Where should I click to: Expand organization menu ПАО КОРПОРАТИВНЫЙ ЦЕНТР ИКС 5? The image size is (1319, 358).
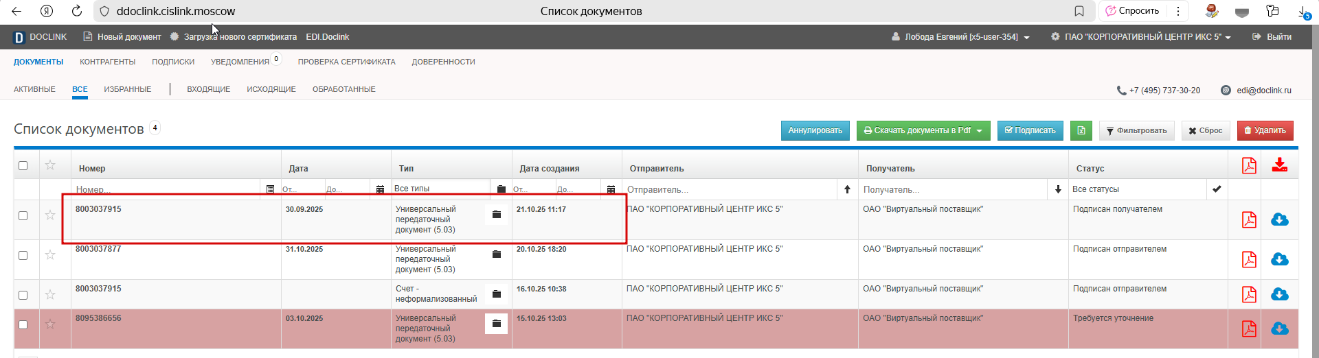[1141, 37]
